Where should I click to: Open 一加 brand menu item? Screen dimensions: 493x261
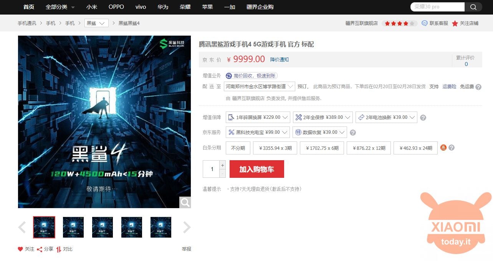230,7
